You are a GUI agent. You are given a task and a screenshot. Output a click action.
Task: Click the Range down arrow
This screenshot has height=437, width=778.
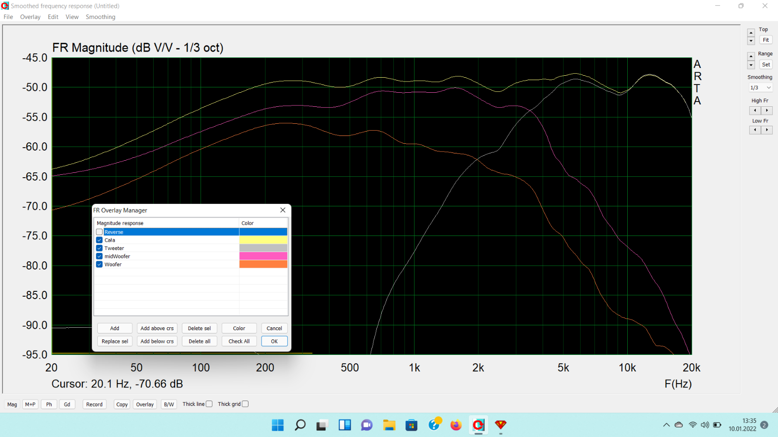click(x=751, y=65)
